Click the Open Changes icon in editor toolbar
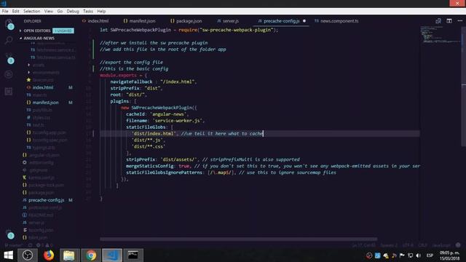 coord(438,21)
